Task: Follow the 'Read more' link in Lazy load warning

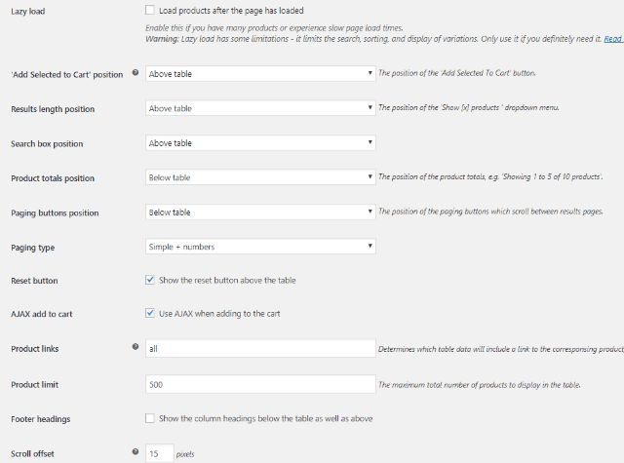Action: pyautogui.click(x=613, y=39)
